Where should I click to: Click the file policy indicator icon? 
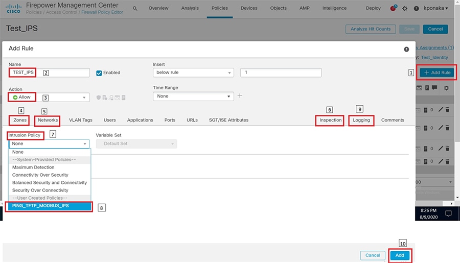105,98
